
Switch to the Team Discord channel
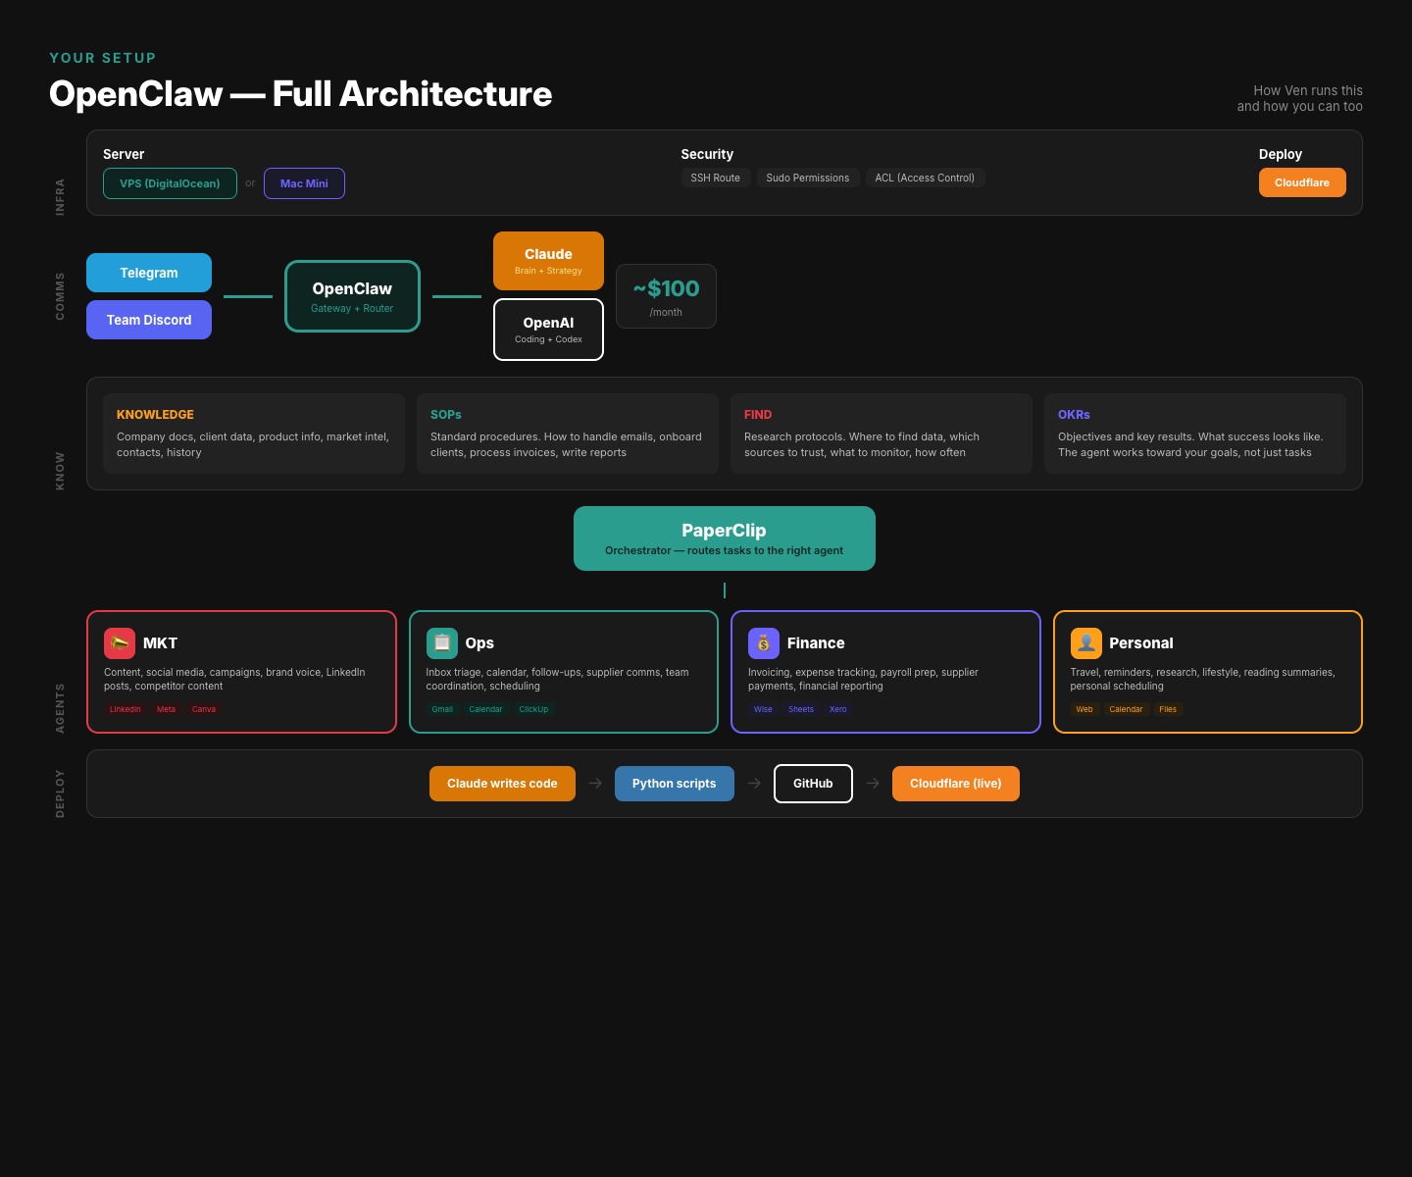click(x=148, y=320)
